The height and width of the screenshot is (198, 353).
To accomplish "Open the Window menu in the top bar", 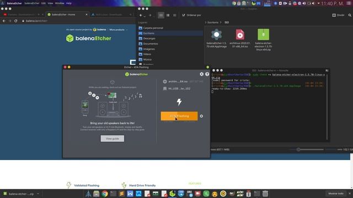I will [60, 3].
